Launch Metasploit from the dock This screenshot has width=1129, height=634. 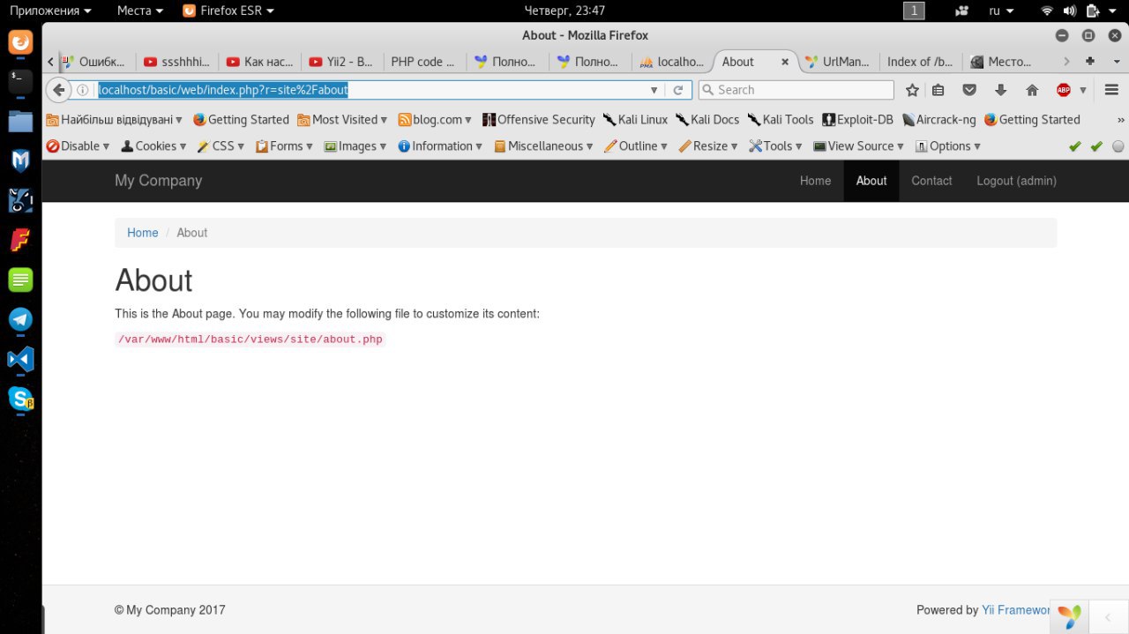pos(20,160)
